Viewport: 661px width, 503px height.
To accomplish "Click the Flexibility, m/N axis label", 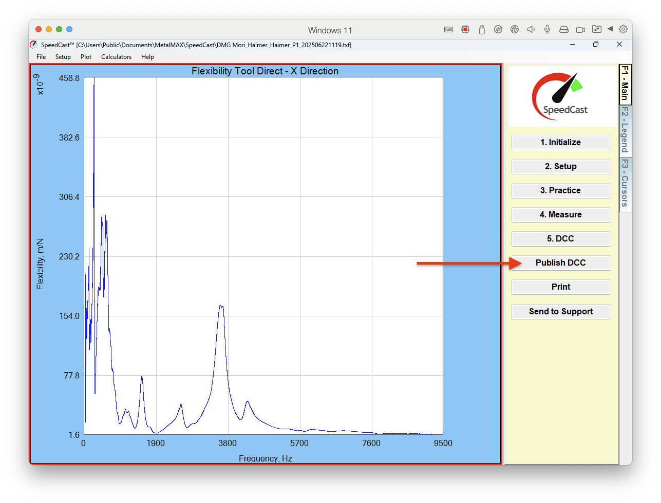I will tap(40, 264).
